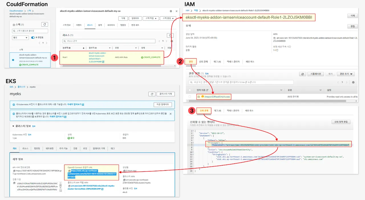Refresh the CloudFormation 리소스 table

[170, 36]
